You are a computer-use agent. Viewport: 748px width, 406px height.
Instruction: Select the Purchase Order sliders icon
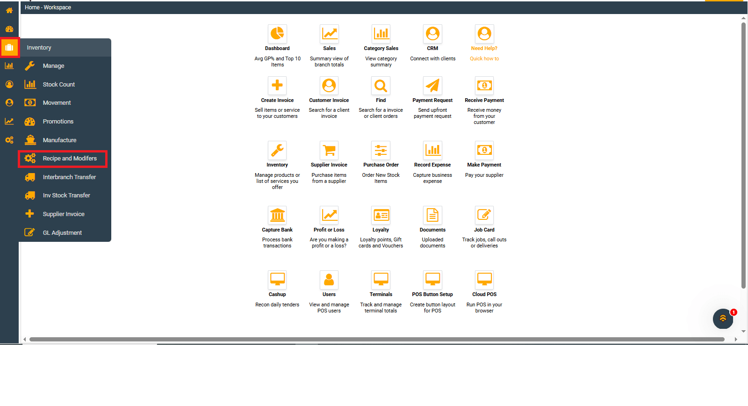(381, 150)
